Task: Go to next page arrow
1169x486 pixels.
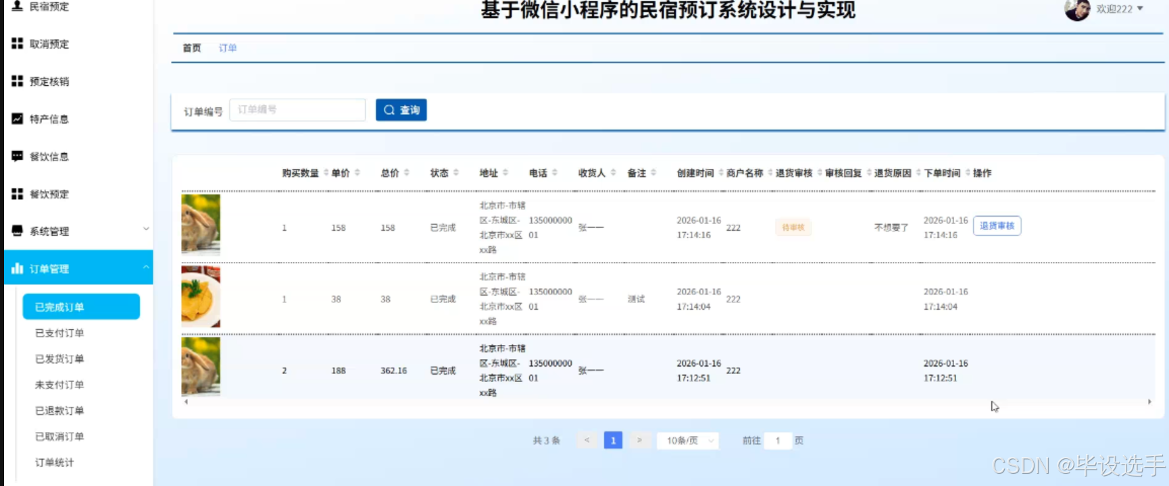Action: 639,441
